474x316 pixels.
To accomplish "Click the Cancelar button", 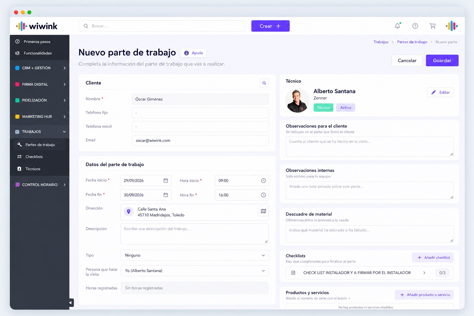I will click(x=407, y=60).
